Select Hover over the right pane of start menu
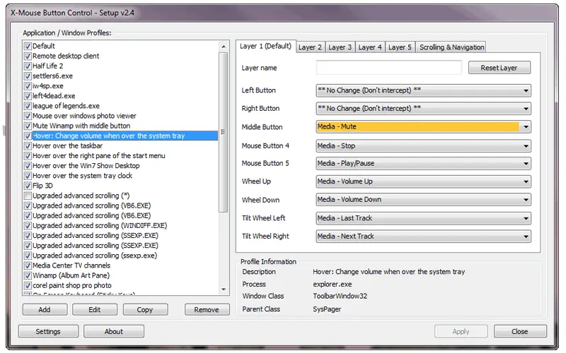The width and height of the screenshot is (566, 353). click(99, 156)
